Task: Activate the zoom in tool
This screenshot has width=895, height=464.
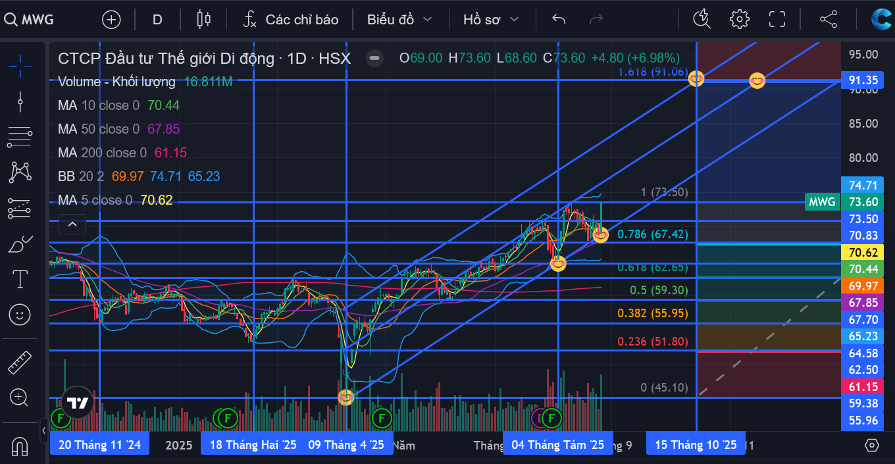Action: [20, 398]
